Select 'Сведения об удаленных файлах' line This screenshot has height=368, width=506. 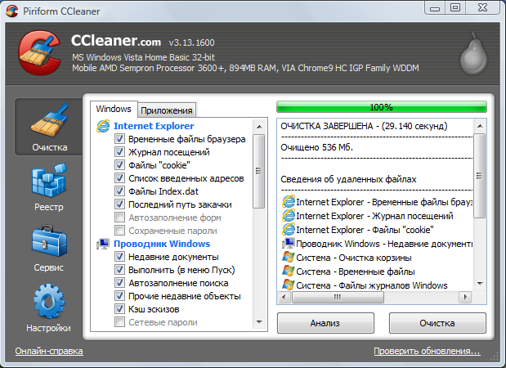tap(348, 179)
